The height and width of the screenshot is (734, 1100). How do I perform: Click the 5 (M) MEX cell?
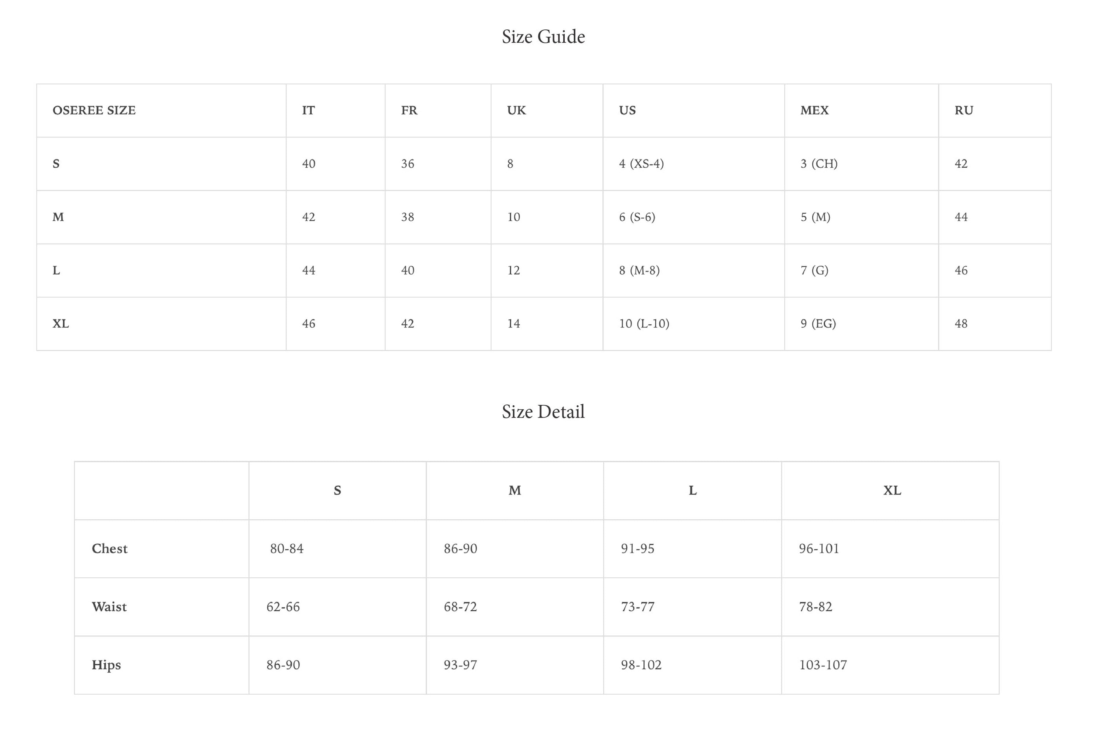coord(861,217)
